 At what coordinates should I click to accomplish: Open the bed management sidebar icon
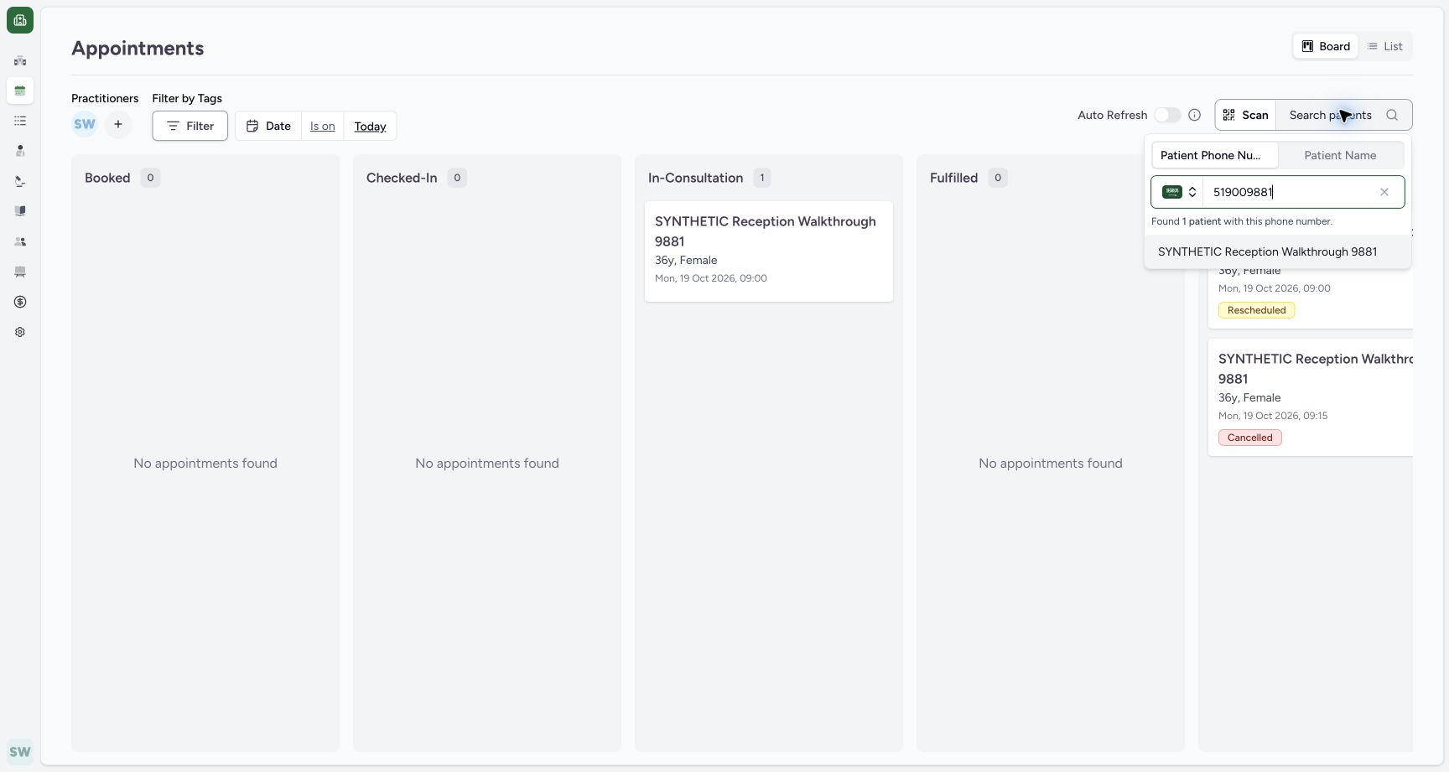tap(20, 272)
